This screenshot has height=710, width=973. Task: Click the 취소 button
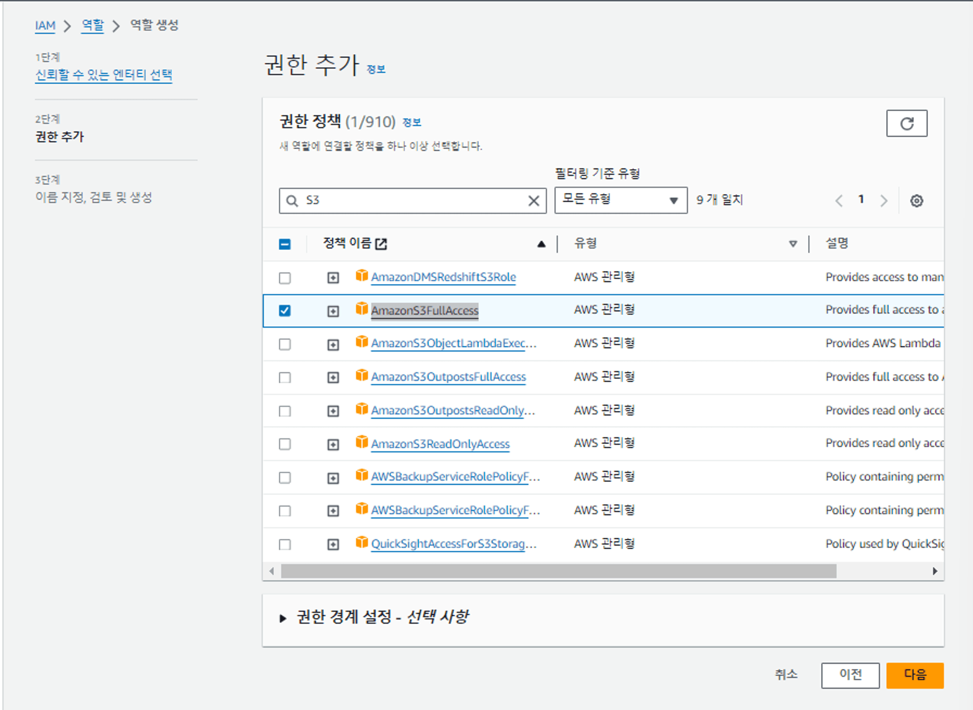click(786, 675)
